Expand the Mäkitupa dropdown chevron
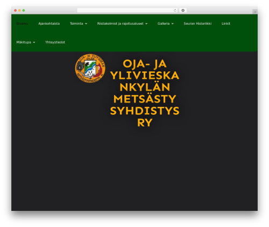Image resolution: width=269 pixels, height=227 pixels. point(34,42)
